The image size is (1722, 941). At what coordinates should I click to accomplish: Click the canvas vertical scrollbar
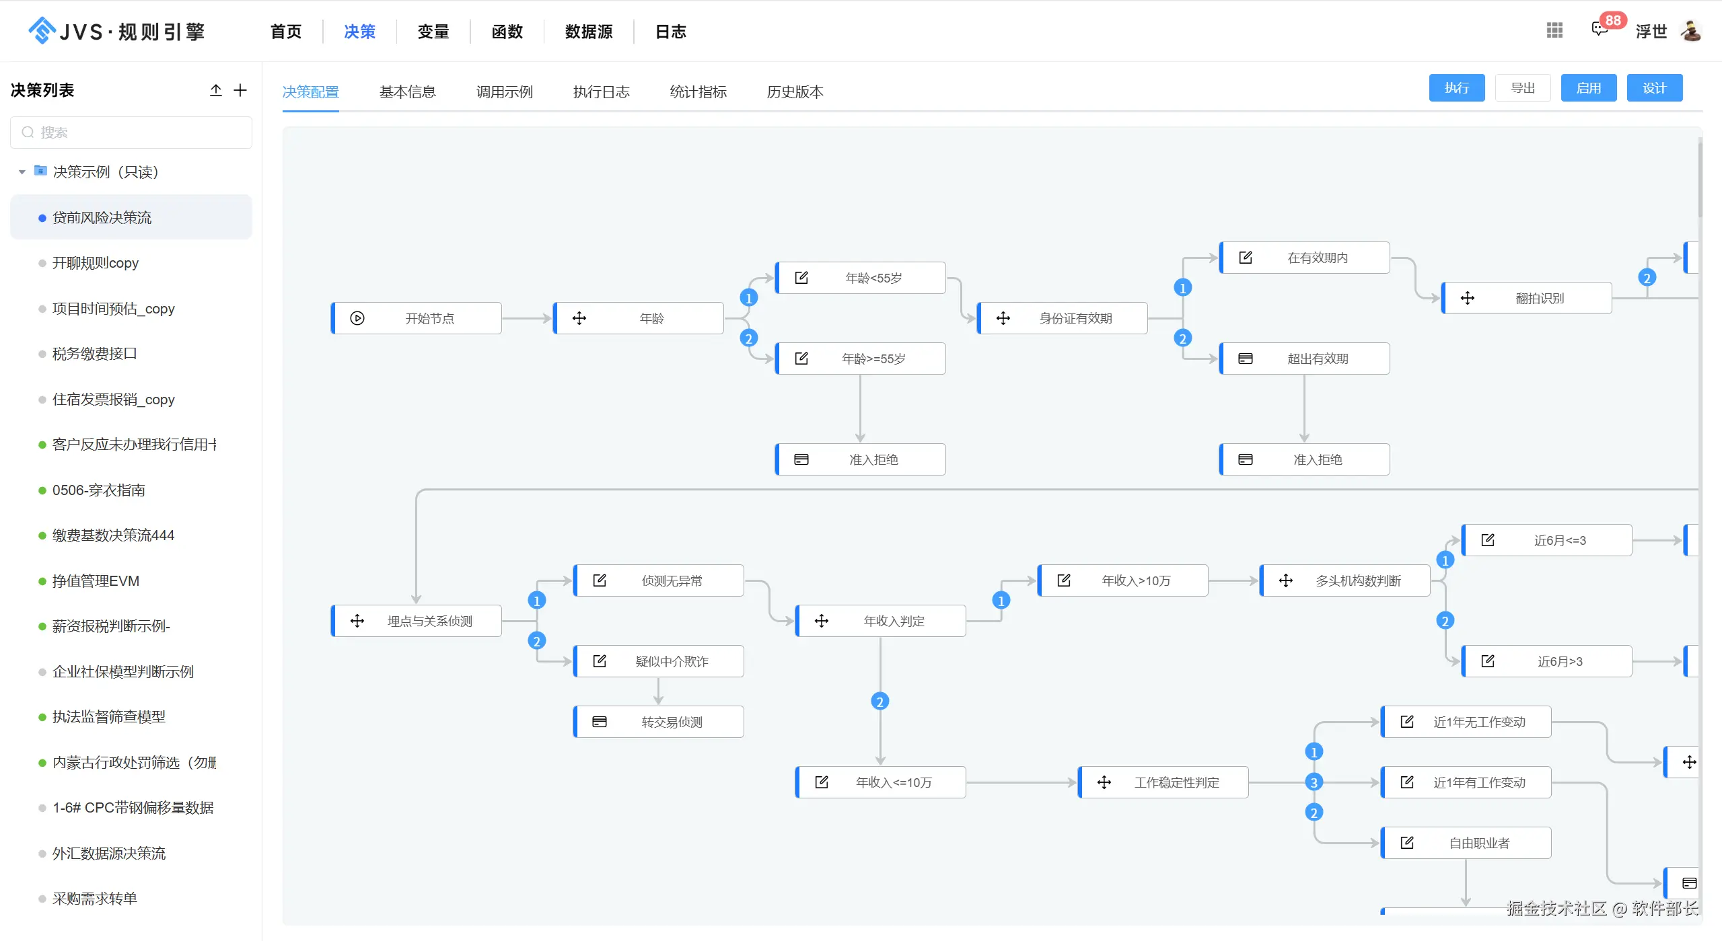click(x=1700, y=178)
